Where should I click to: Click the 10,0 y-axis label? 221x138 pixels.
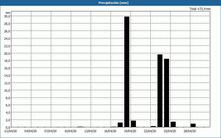coord(7,91)
